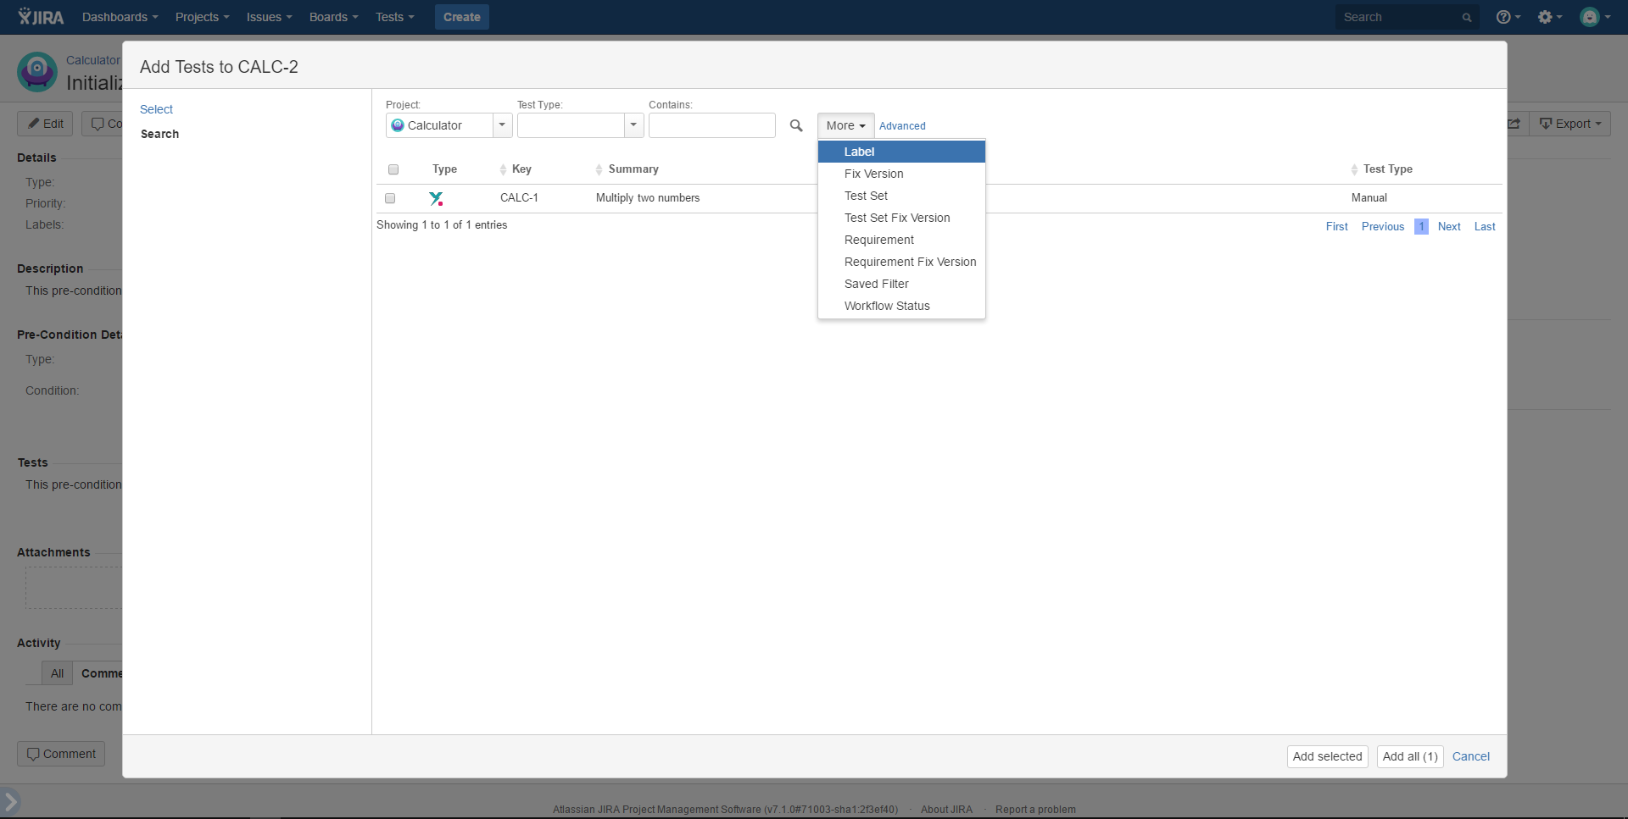Open the administration gear menu
Viewport: 1628px width, 819px height.
click(1549, 17)
